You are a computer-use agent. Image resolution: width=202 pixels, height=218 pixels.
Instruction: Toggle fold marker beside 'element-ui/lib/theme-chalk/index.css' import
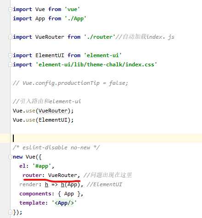coord(10,65)
